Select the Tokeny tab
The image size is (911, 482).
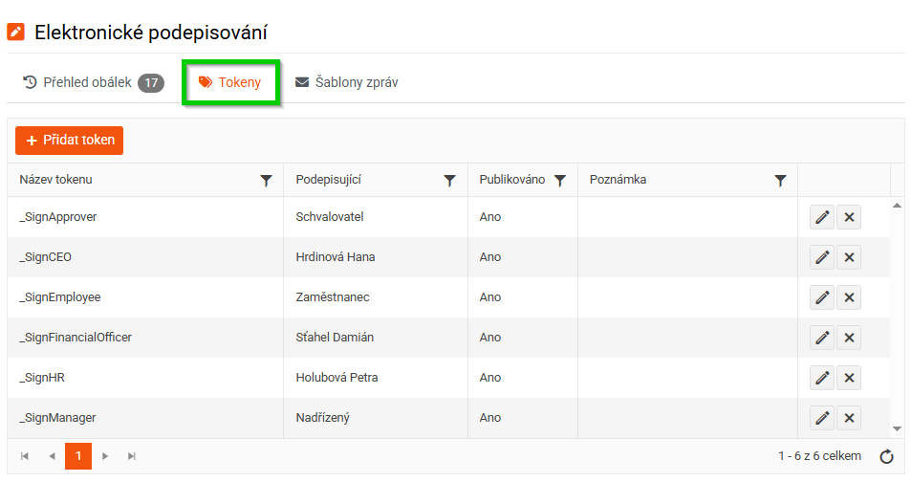230,82
